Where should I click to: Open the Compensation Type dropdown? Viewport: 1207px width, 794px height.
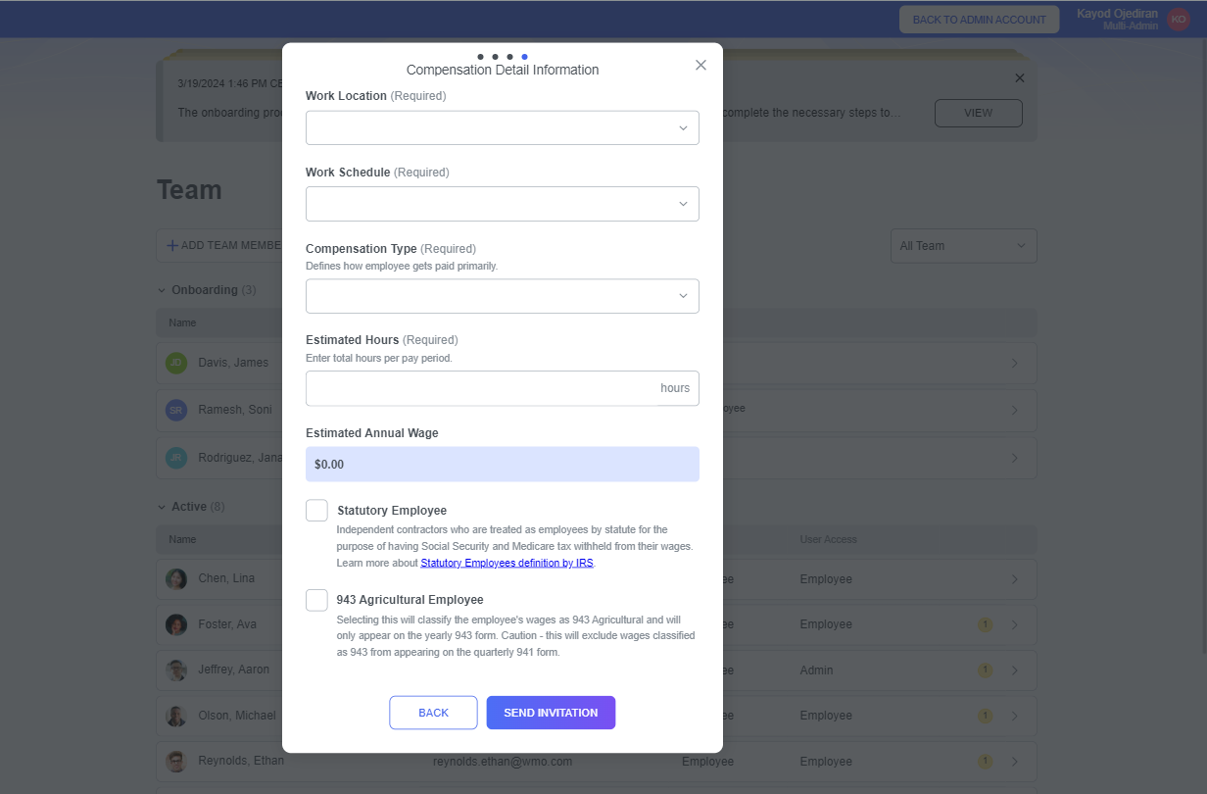coord(502,296)
